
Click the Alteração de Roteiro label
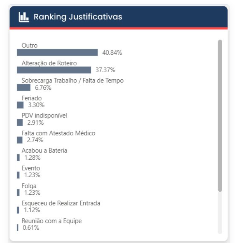49,63
